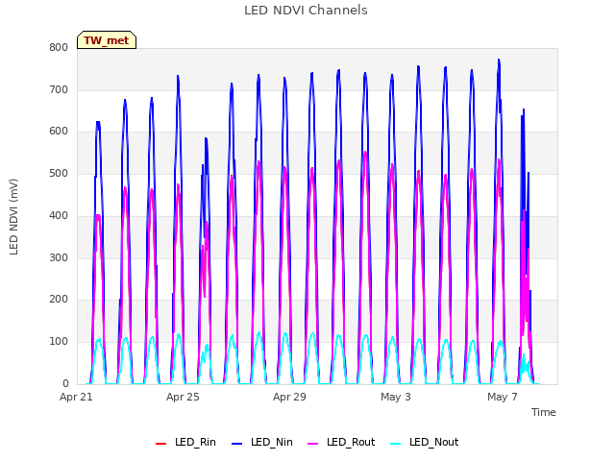The width and height of the screenshot is (615, 461).
Task: Toggle the LED_Nout legend entry
Action: [x=425, y=443]
